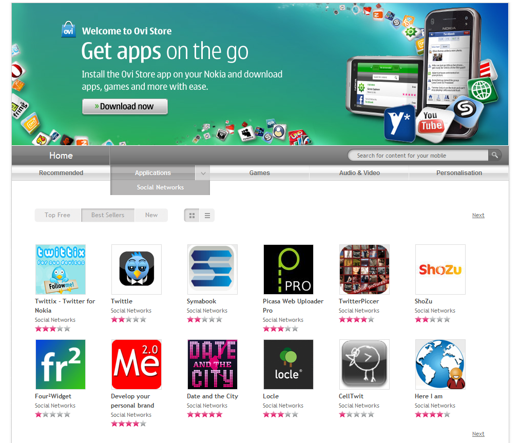Go to the Next page link at top
The width and height of the screenshot is (519, 443).
(x=478, y=215)
